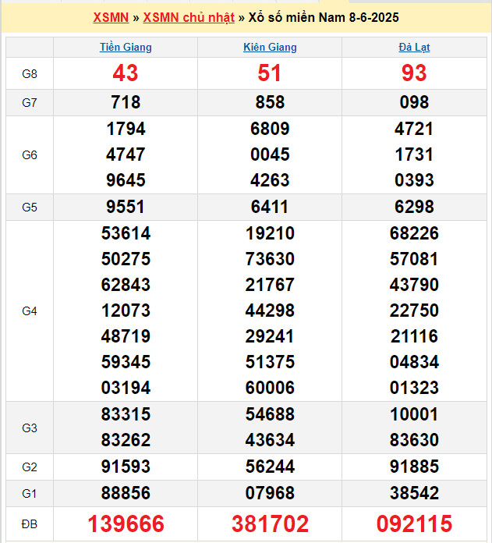
Task: Select the G5 row label
Action: tap(30, 207)
